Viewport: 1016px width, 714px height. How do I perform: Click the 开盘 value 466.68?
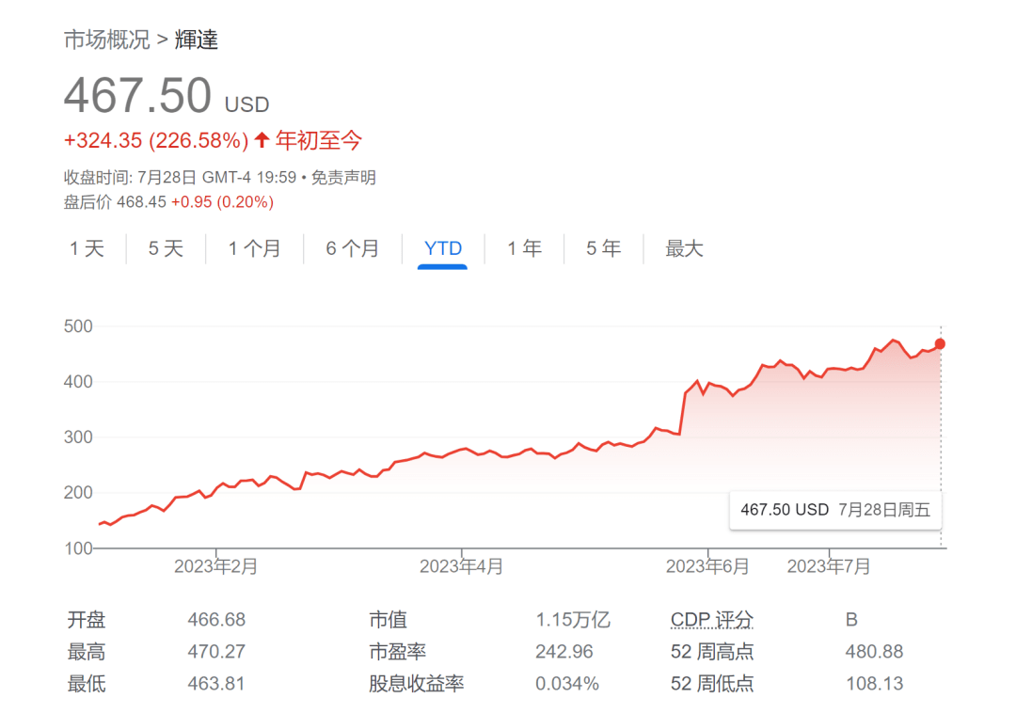[216, 619]
